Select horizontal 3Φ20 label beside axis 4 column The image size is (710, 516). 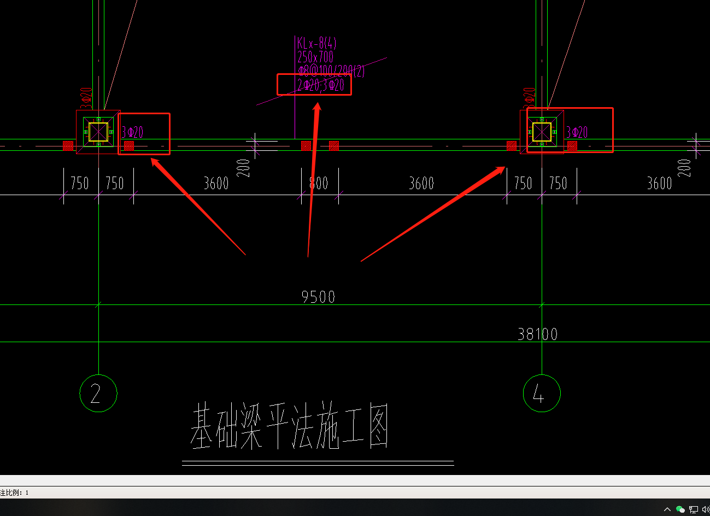[577, 132]
